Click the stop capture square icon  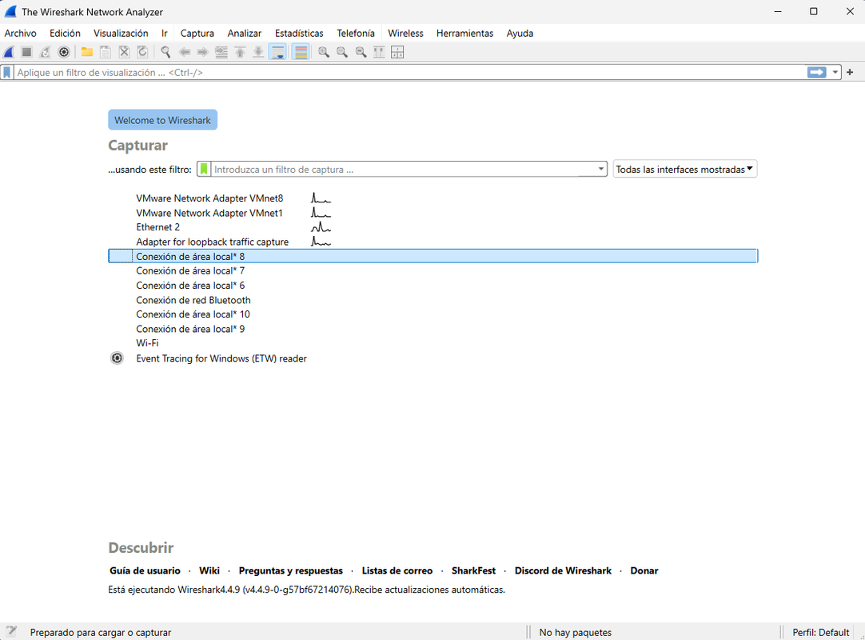coord(26,52)
